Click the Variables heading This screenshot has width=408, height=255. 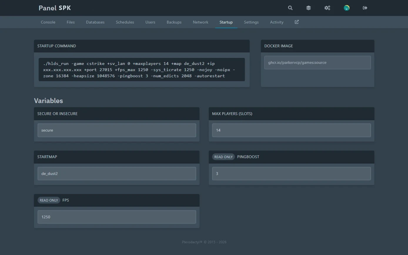[49, 100]
